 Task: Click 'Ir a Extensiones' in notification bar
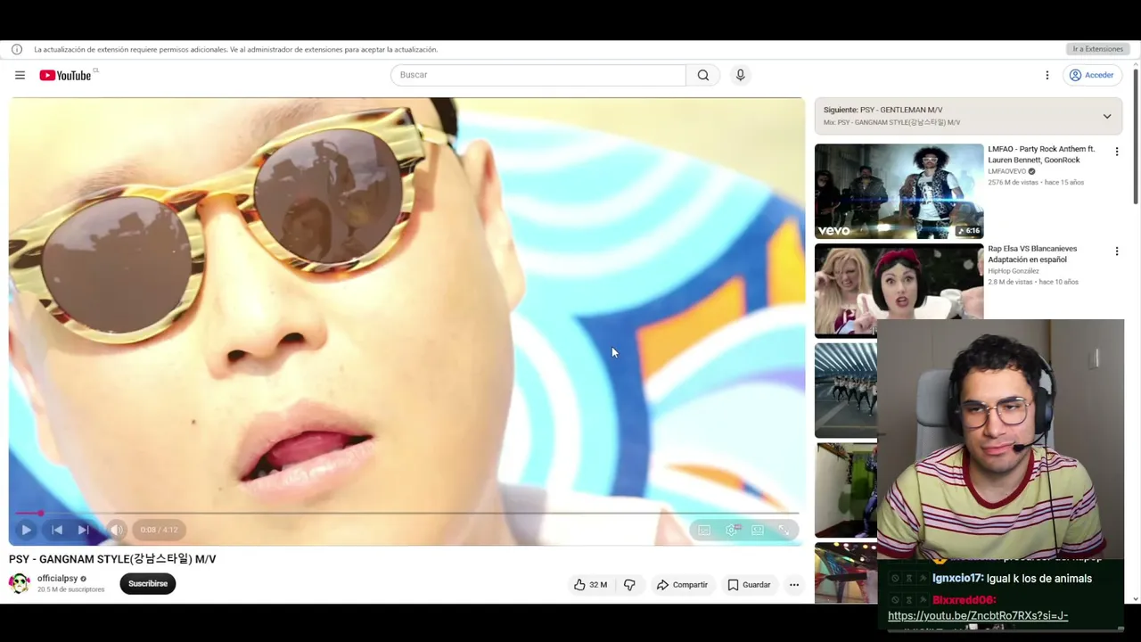[x=1097, y=49]
